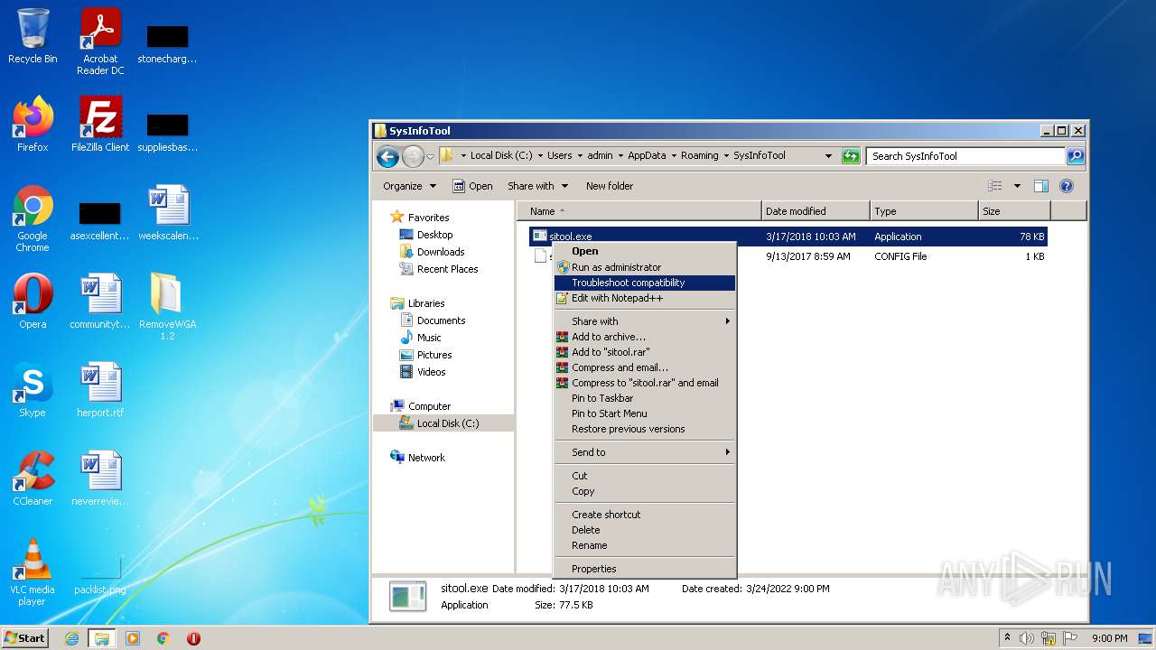The width and height of the screenshot is (1156, 650).
Task: Open recent pages dropdown beside Forward
Action: [x=430, y=156]
